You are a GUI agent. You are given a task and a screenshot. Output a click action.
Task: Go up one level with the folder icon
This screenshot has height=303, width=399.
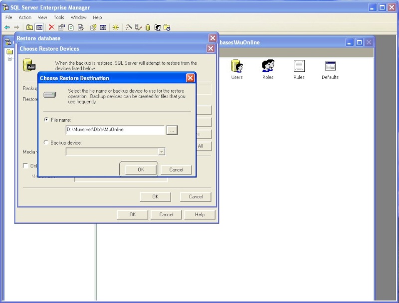coord(29,27)
